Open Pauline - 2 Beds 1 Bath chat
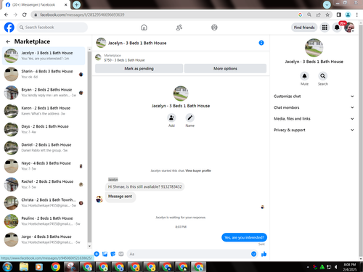363x272 pixels. 44,221
